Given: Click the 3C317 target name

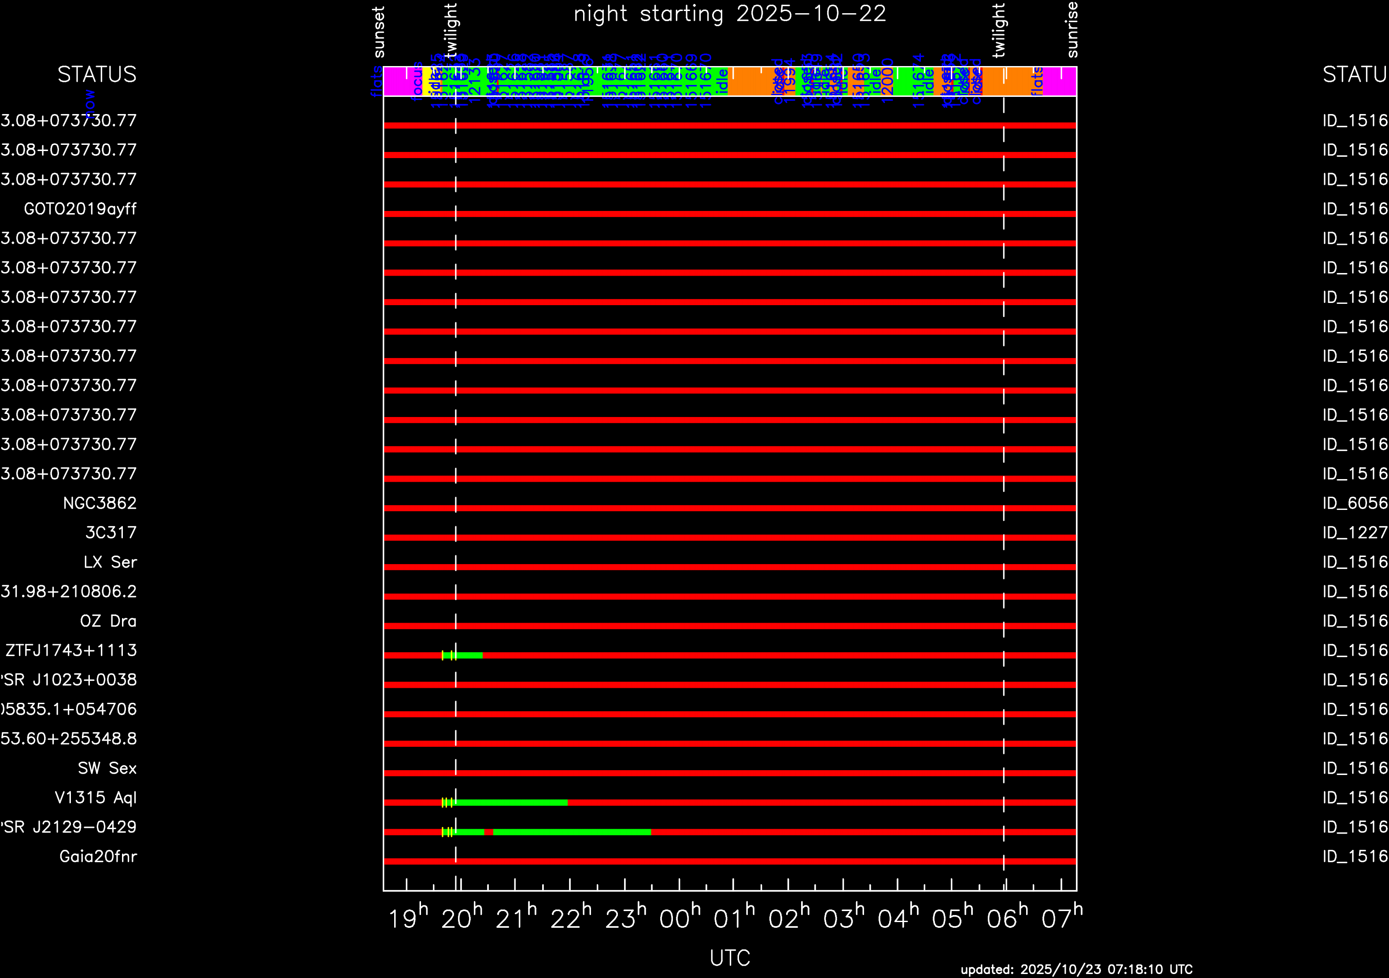Looking at the screenshot, I should (111, 533).
